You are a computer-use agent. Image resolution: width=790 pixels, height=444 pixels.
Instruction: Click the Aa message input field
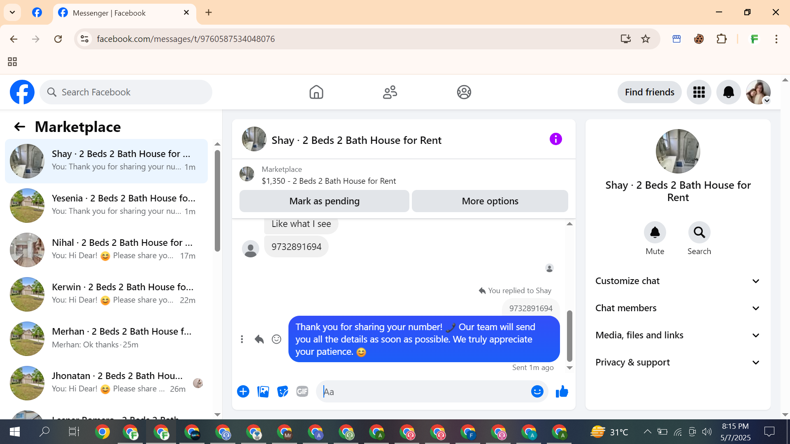tap(424, 392)
